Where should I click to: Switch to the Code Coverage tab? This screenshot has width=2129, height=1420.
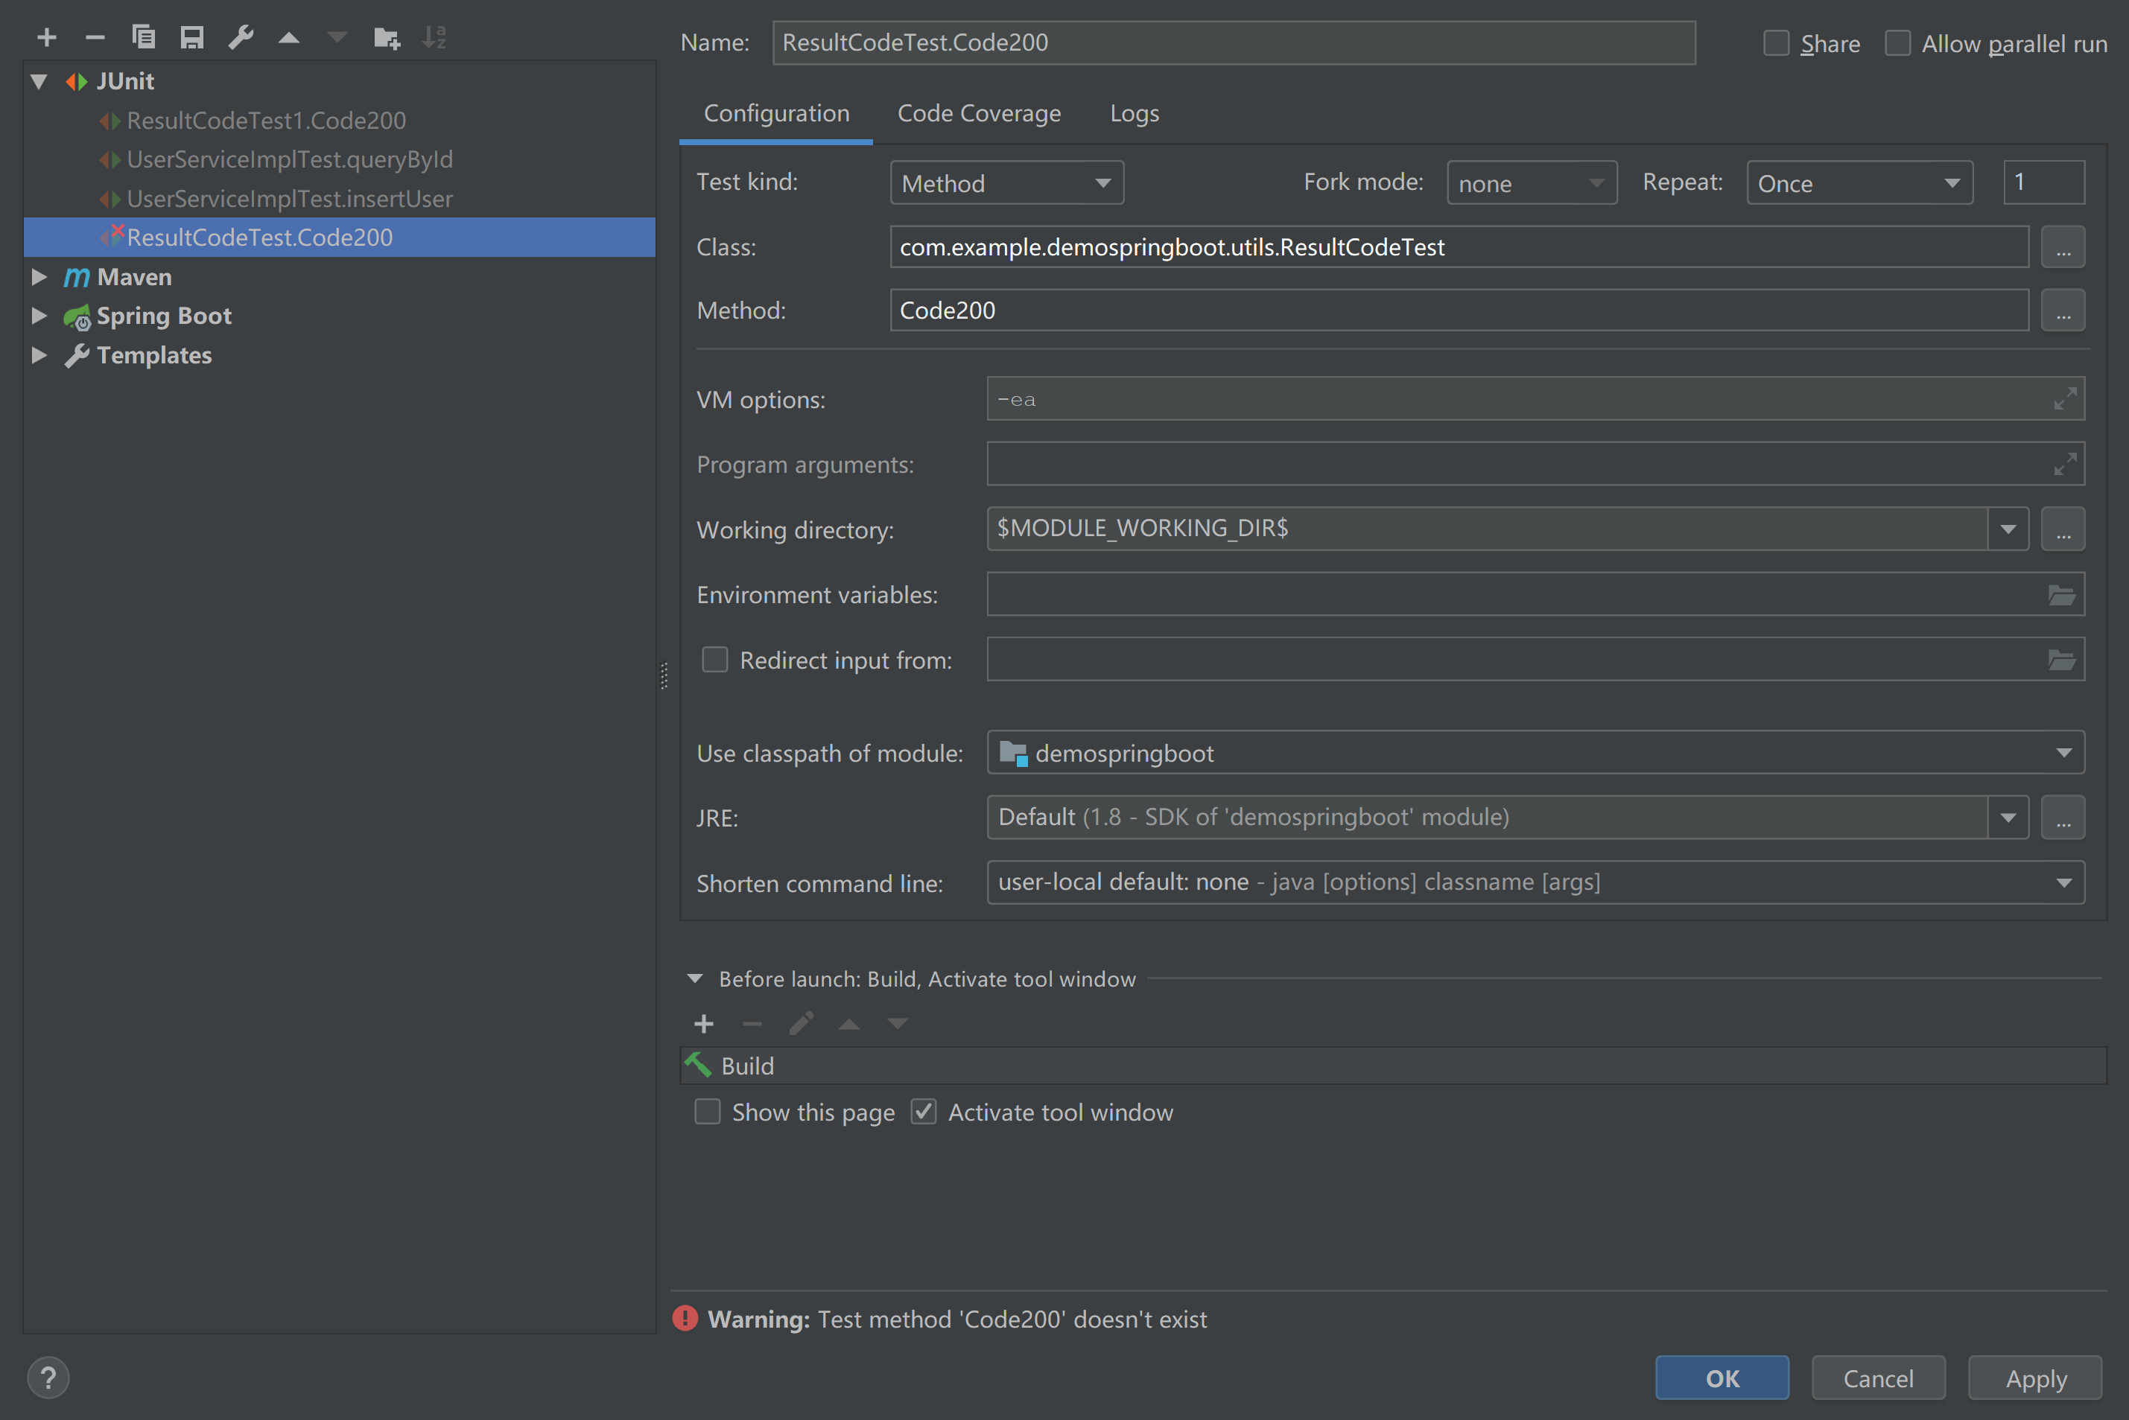click(x=978, y=113)
